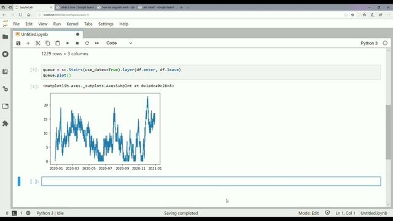393x221 pixels.
Task: Switch to 'how do magnets work' browser tab
Action: pyautogui.click(x=117, y=7)
